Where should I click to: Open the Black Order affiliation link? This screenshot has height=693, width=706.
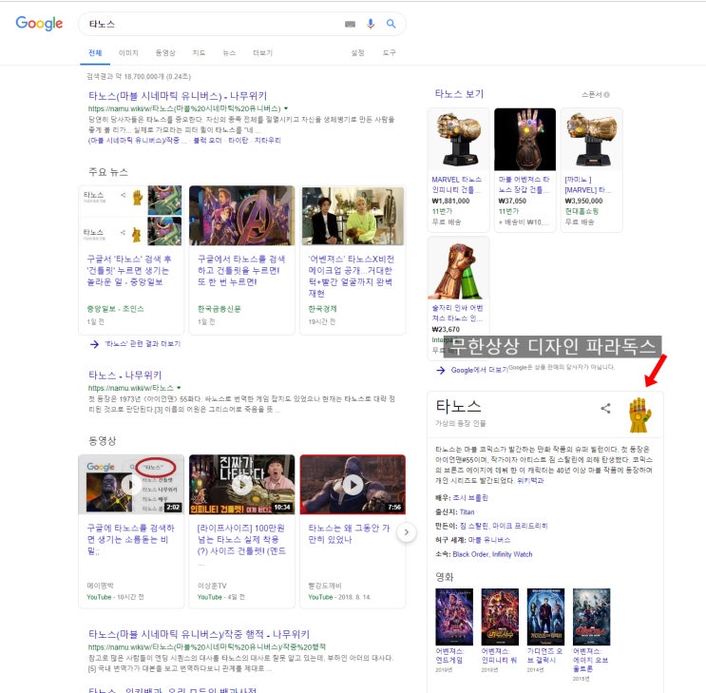[x=470, y=554]
